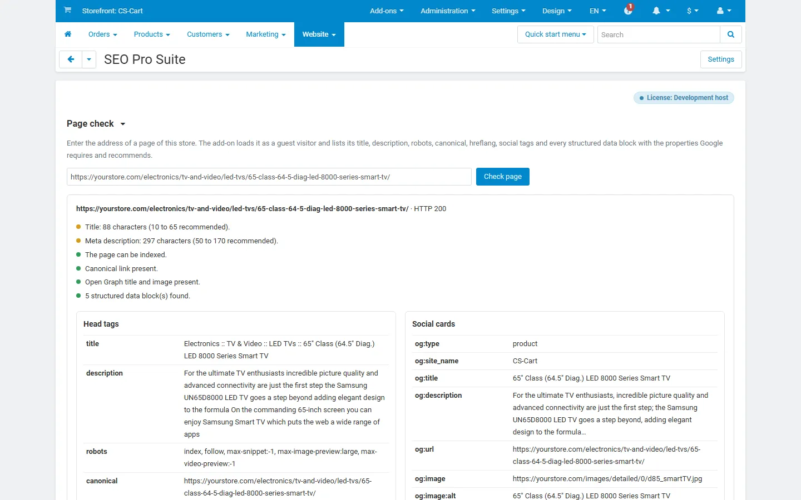The width and height of the screenshot is (801, 500).
Task: Select the 'Title: 88 characters' warning line
Action: click(157, 227)
